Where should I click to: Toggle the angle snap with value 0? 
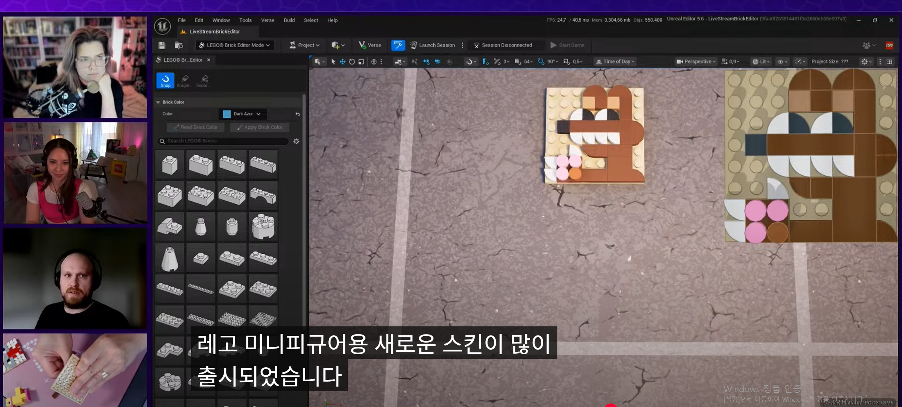tap(497, 62)
